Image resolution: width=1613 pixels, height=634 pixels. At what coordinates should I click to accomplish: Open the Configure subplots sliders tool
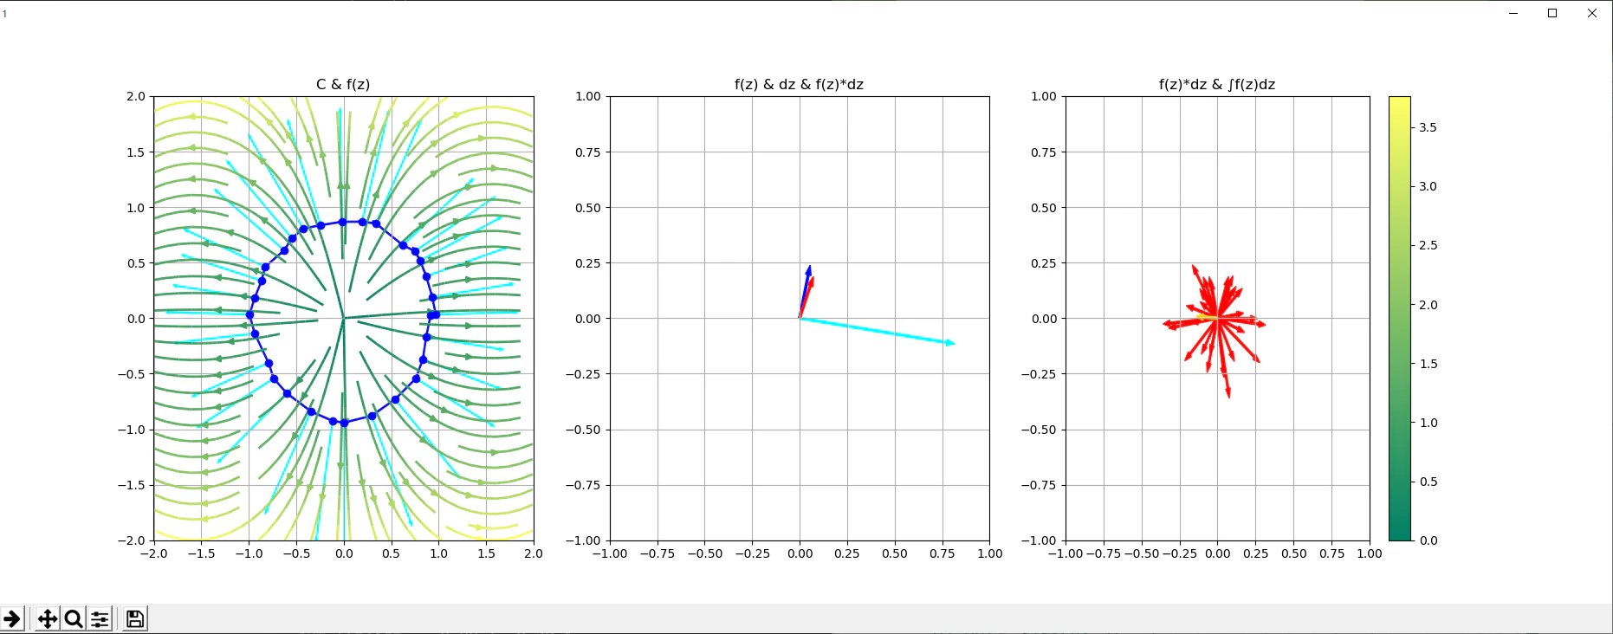[x=100, y=618]
